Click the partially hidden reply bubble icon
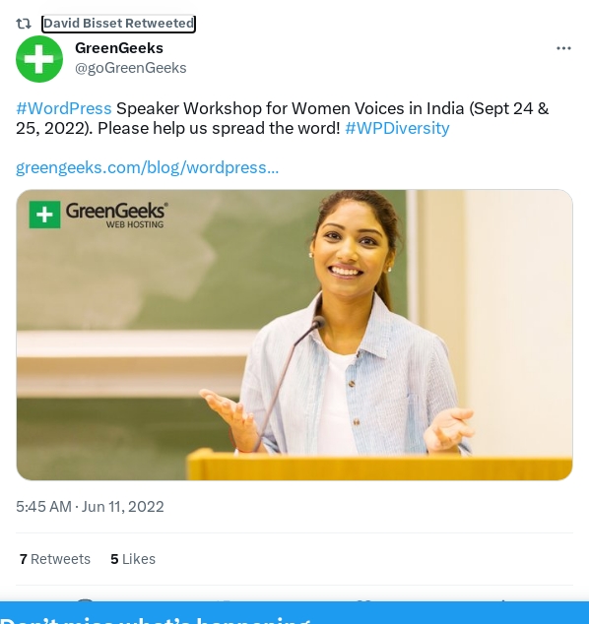This screenshot has width=589, height=624. coord(85,599)
